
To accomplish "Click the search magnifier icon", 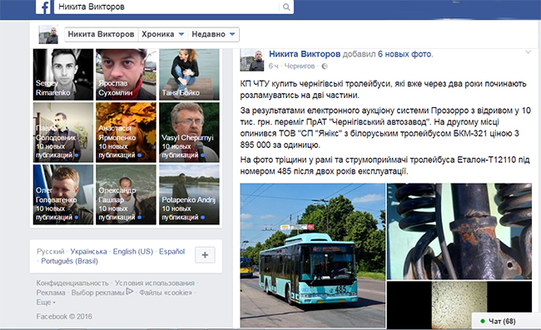I will click(x=286, y=7).
